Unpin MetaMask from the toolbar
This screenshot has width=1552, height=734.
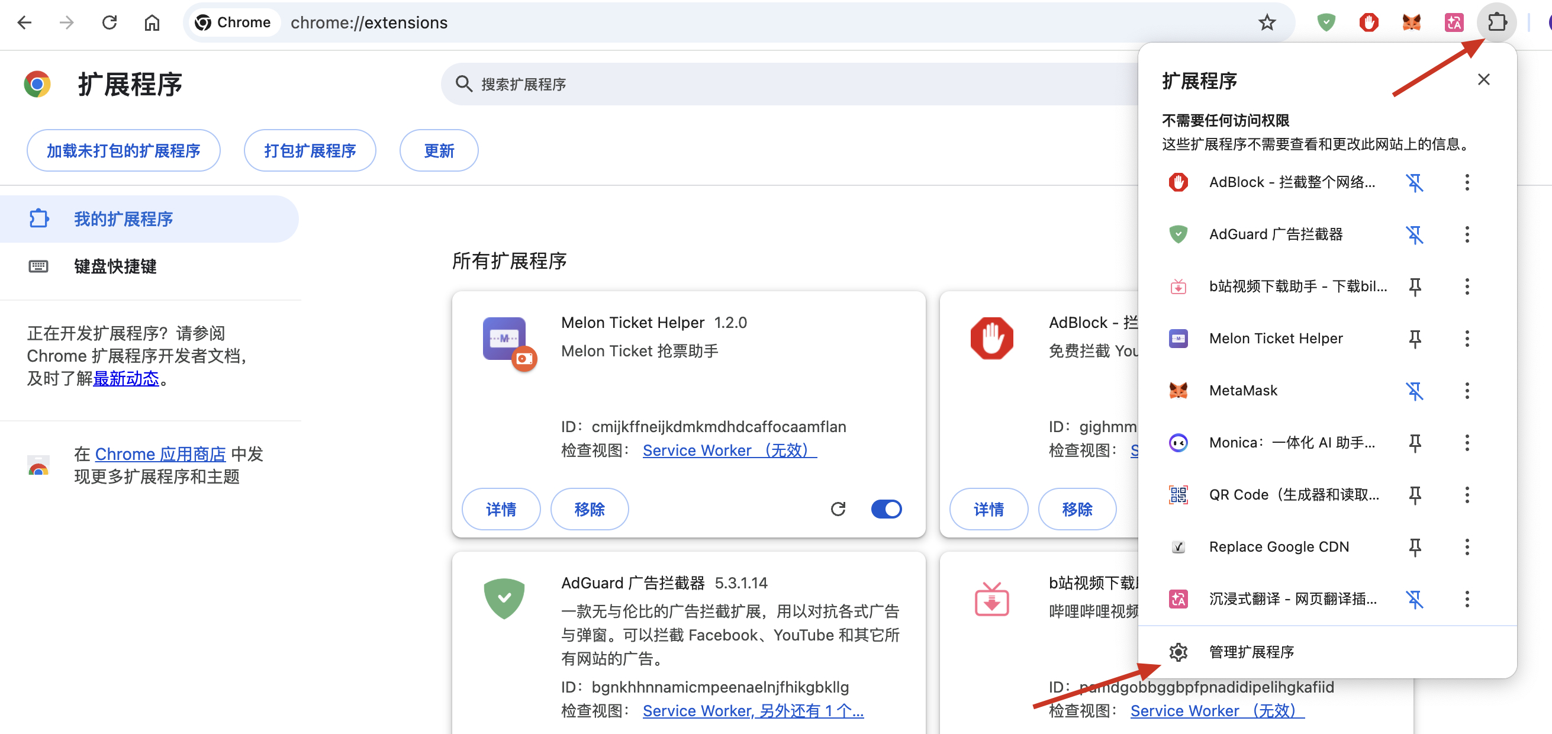pyautogui.click(x=1415, y=391)
